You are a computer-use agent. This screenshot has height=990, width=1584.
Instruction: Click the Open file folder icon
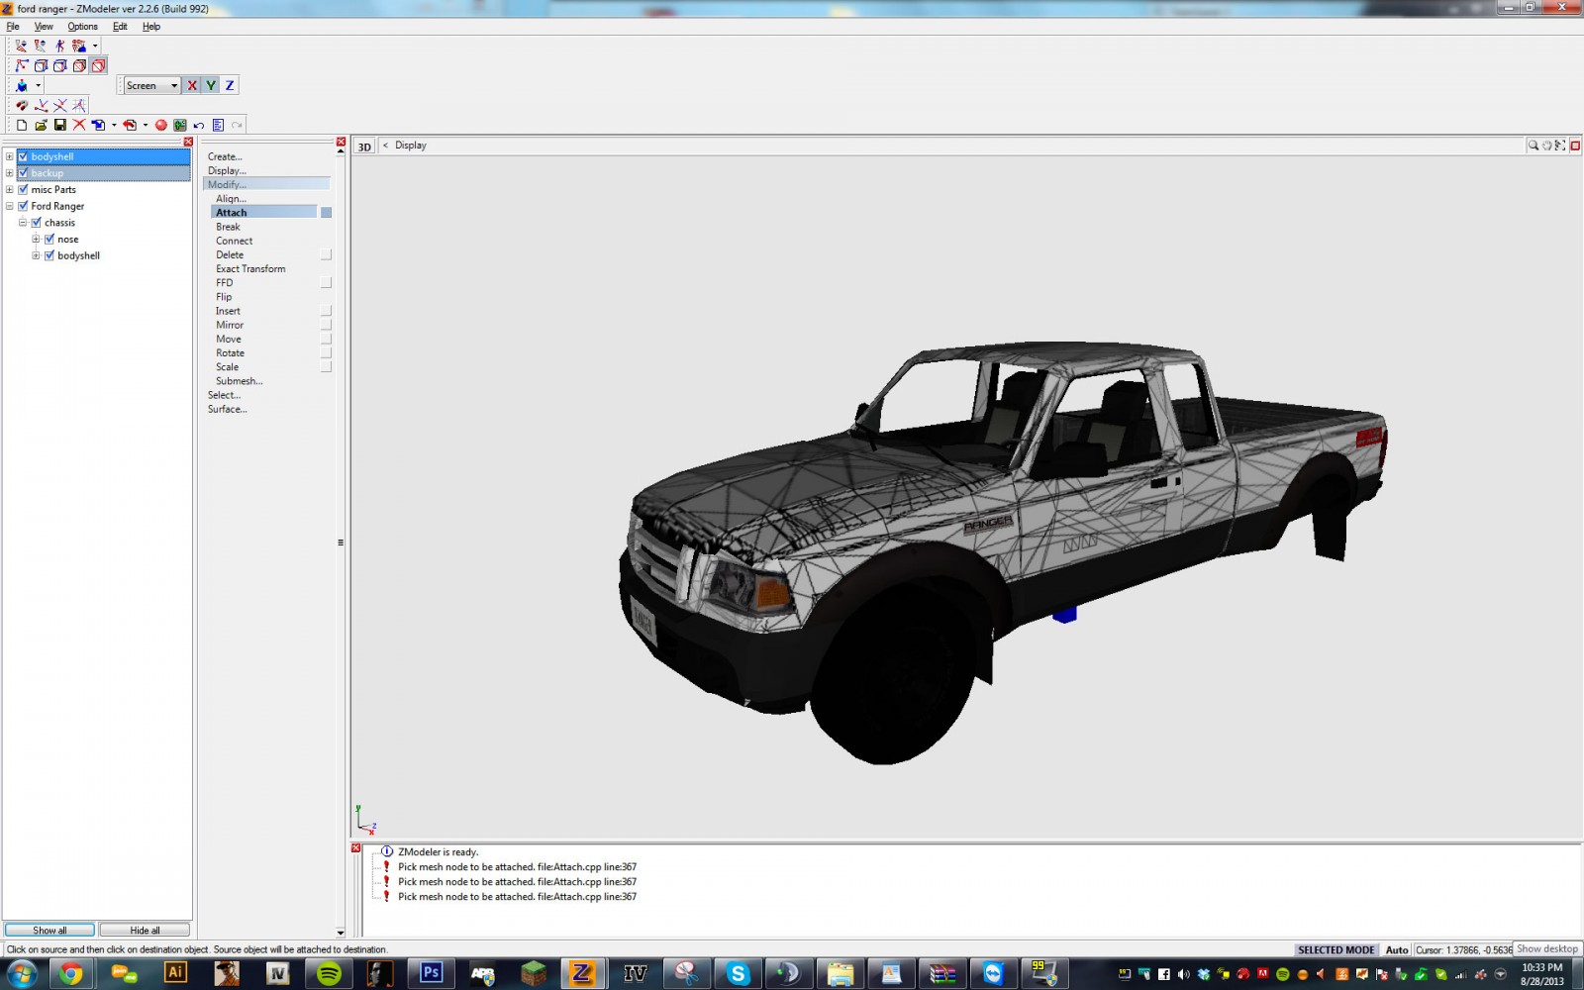click(41, 125)
